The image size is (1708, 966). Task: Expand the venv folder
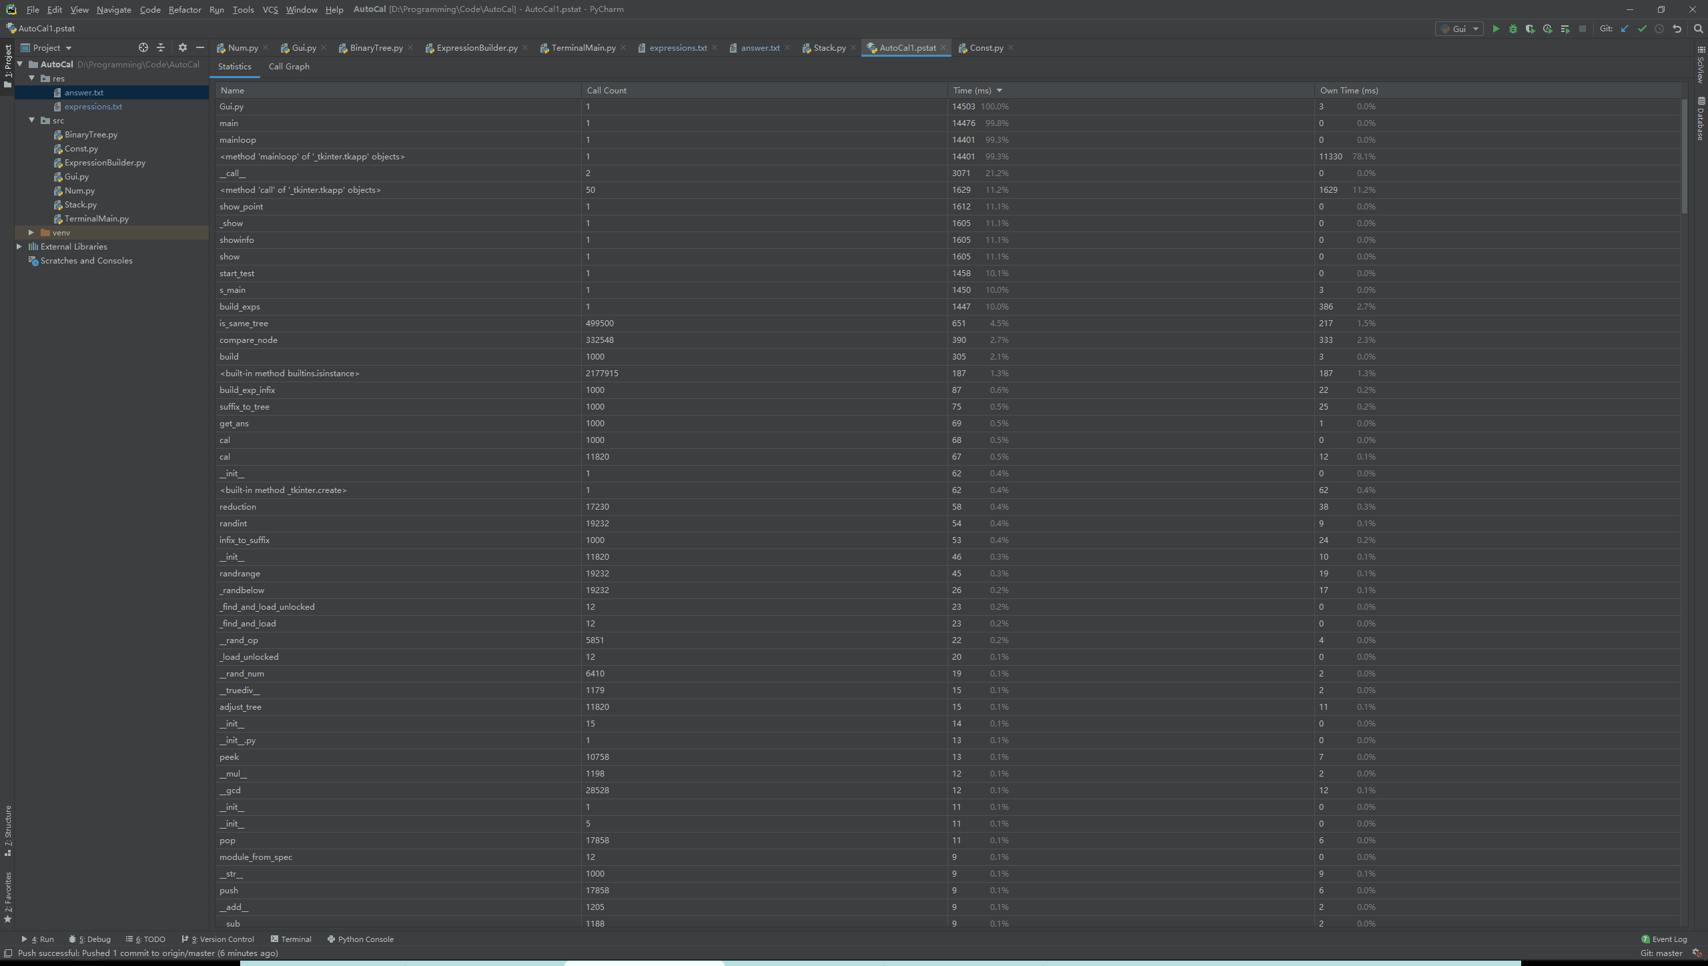pyautogui.click(x=31, y=232)
